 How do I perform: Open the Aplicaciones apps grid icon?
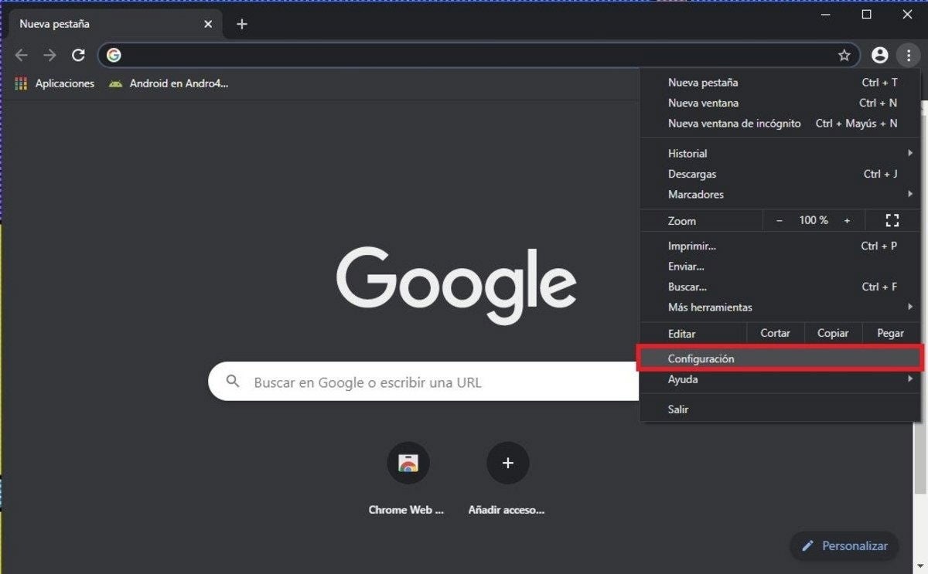pos(21,83)
